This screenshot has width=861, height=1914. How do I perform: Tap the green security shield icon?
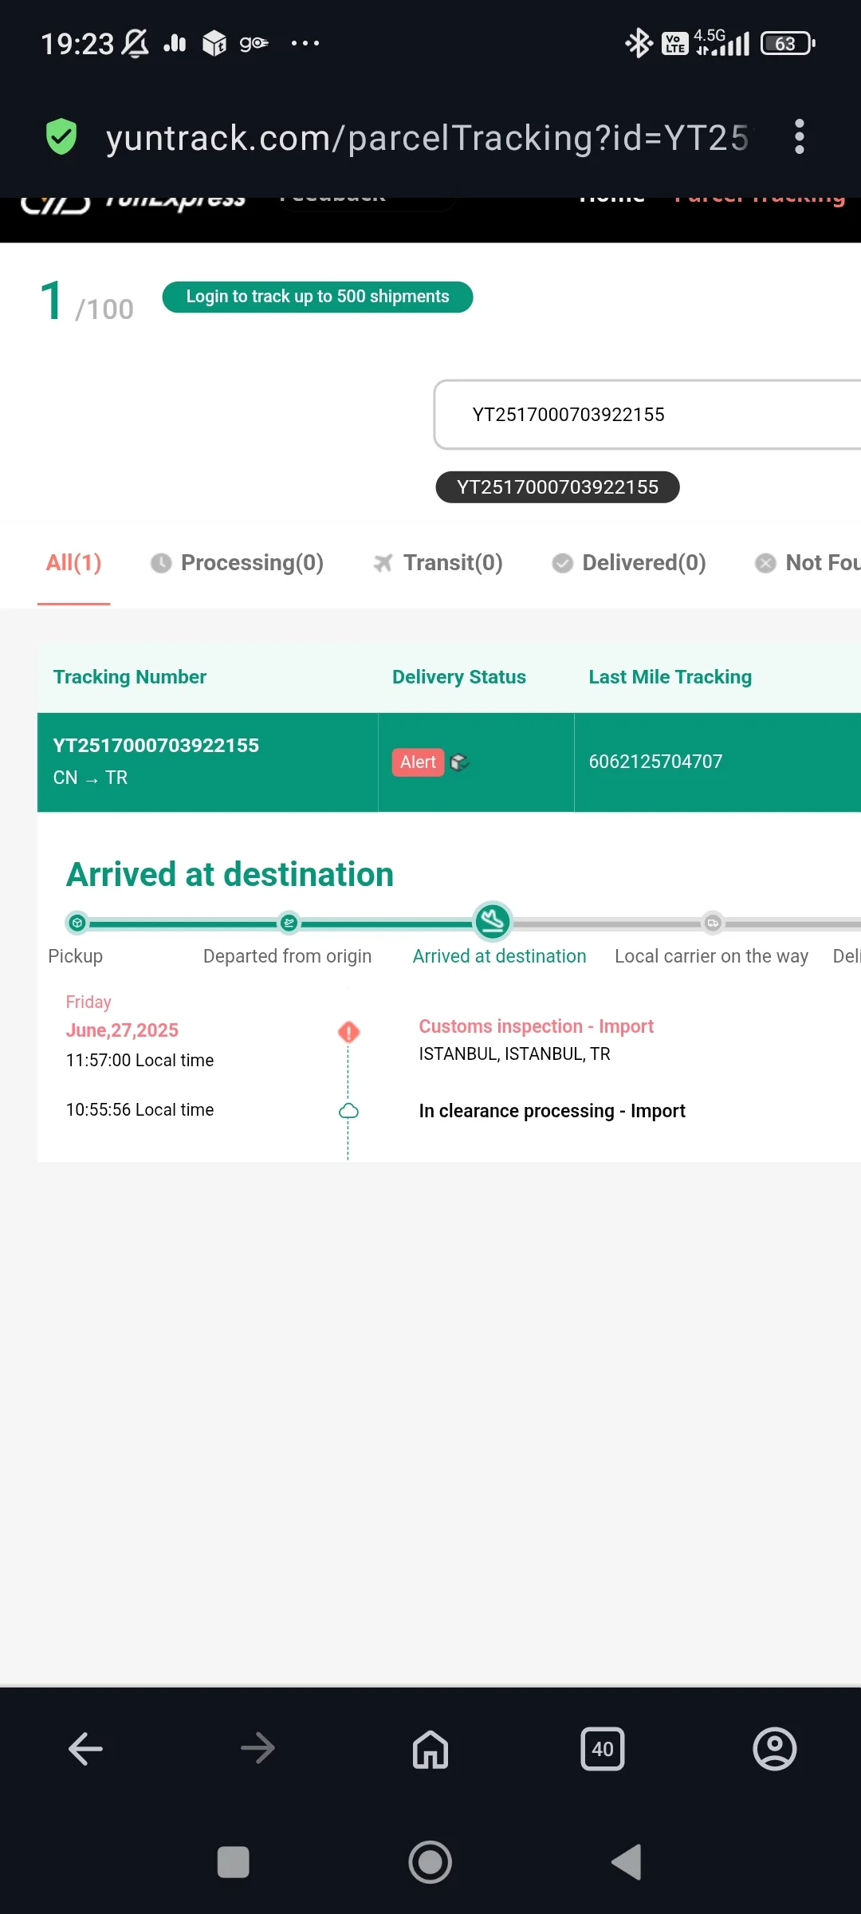[x=61, y=137]
